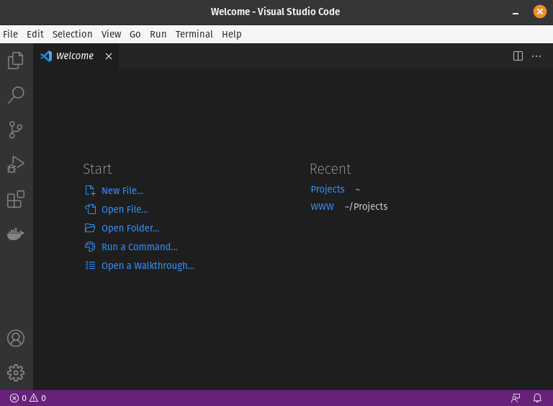Close the Visual Studio Code window
The height and width of the screenshot is (406, 553).
tap(539, 12)
